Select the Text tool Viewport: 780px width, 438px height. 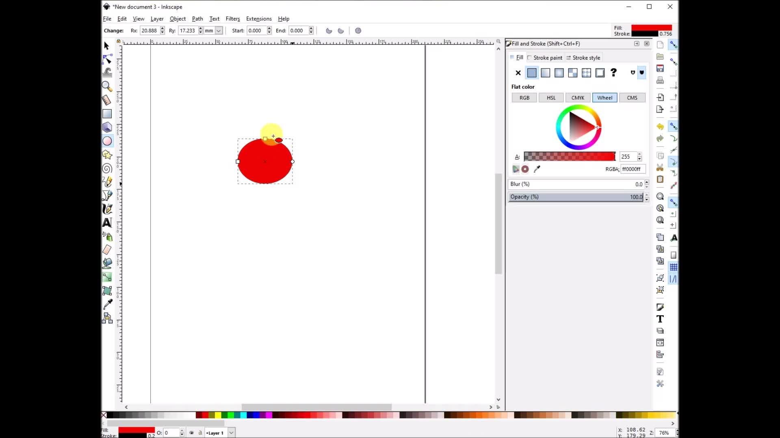[x=107, y=223]
